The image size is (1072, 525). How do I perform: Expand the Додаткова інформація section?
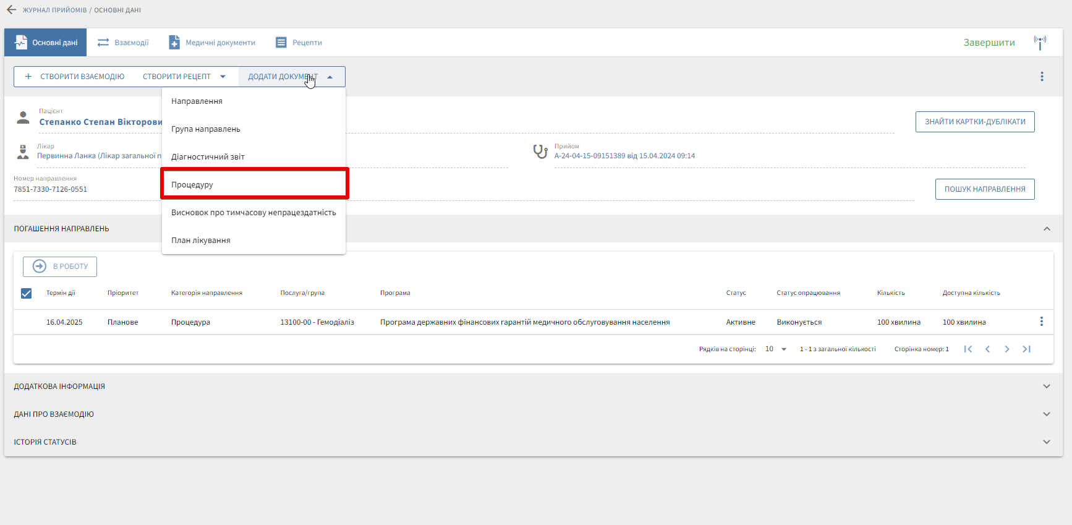1046,386
